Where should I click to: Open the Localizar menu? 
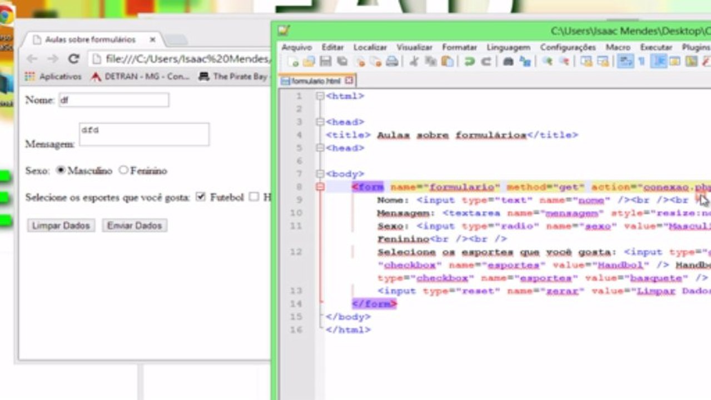(x=370, y=47)
